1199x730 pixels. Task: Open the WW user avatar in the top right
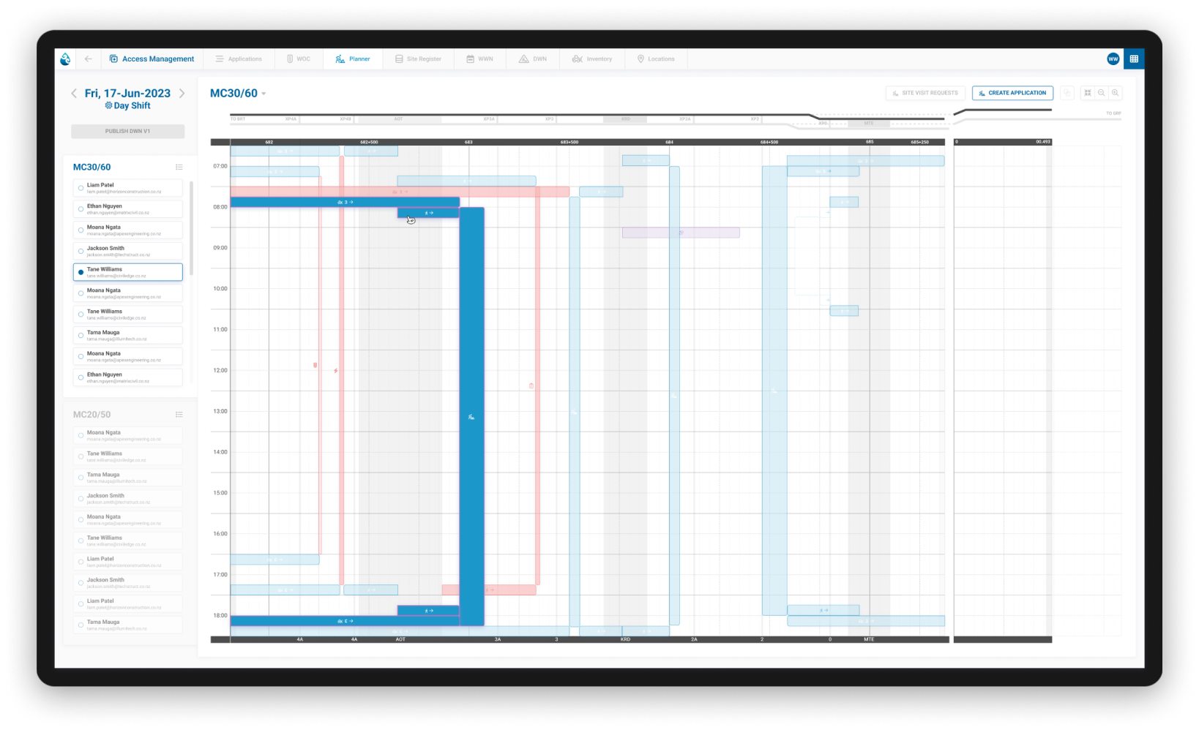1113,59
